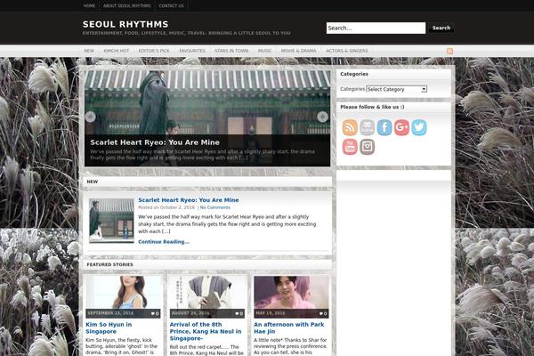Click the 'Posted on October 2, 2016' date text
This screenshot has width=534, height=356.
[x=166, y=207]
